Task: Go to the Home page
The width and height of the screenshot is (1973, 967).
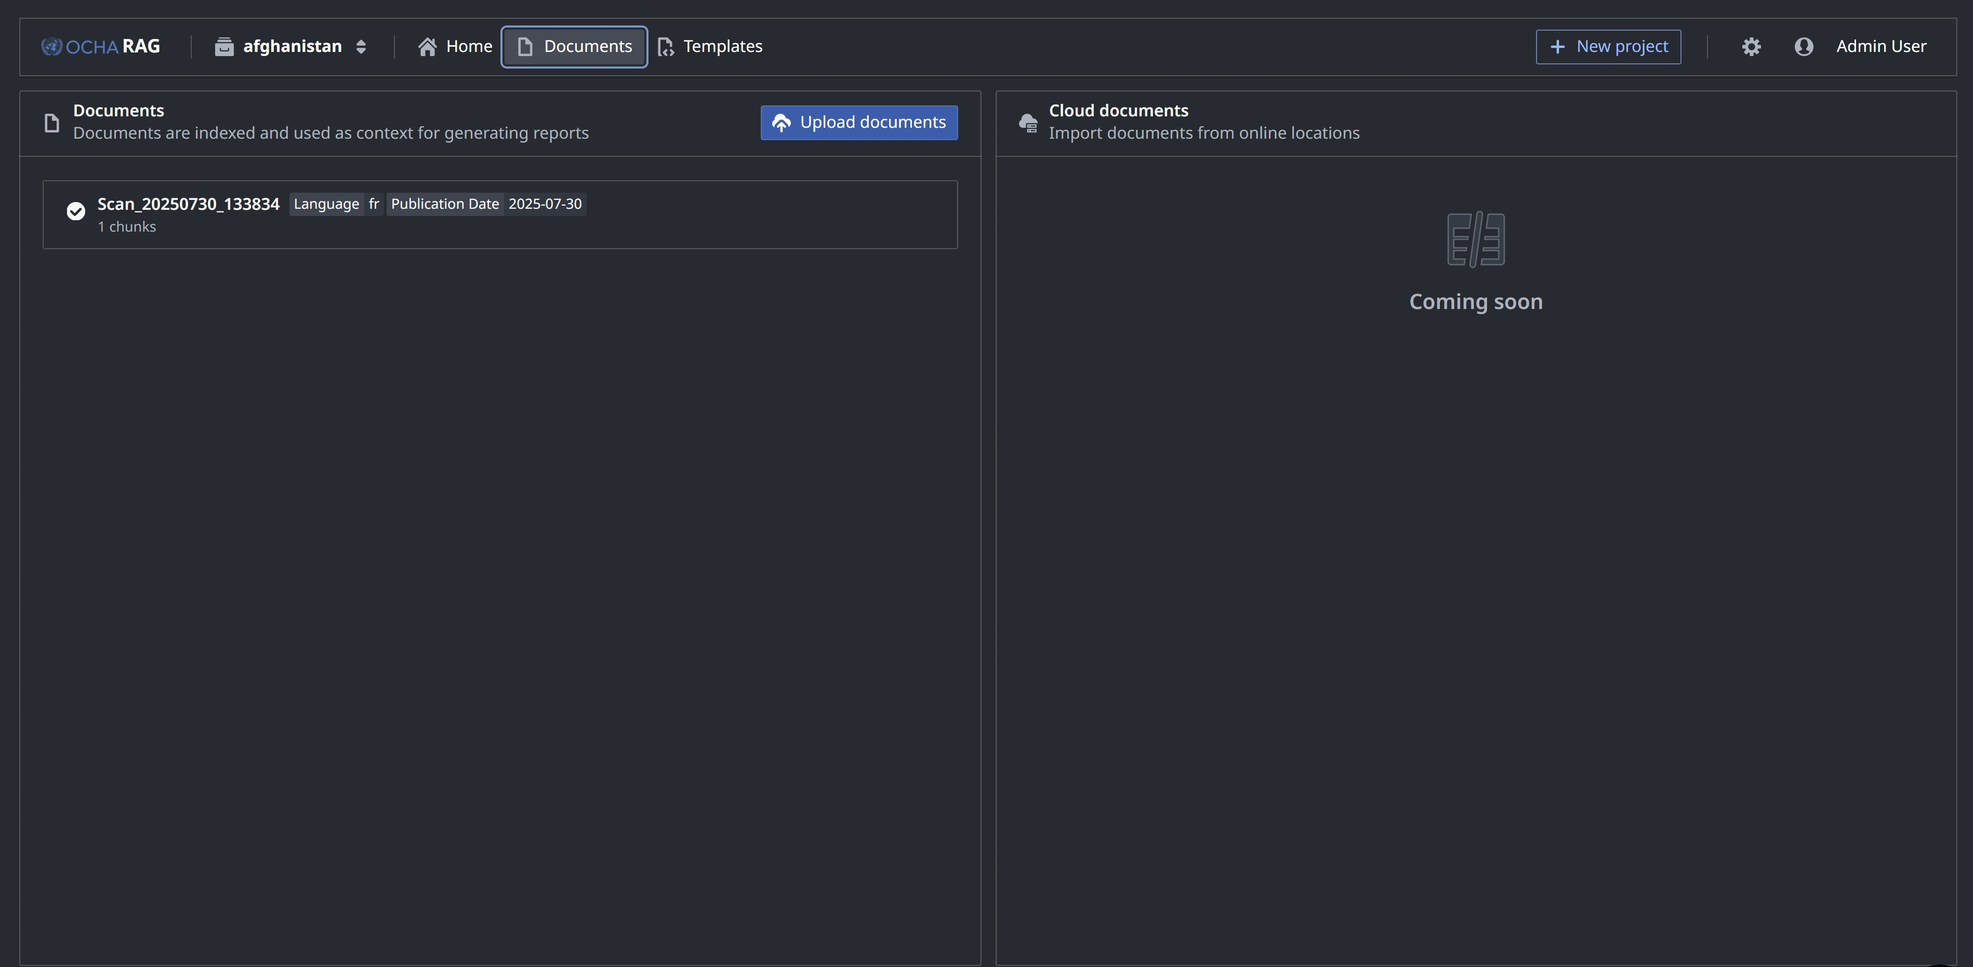Action: (x=469, y=47)
